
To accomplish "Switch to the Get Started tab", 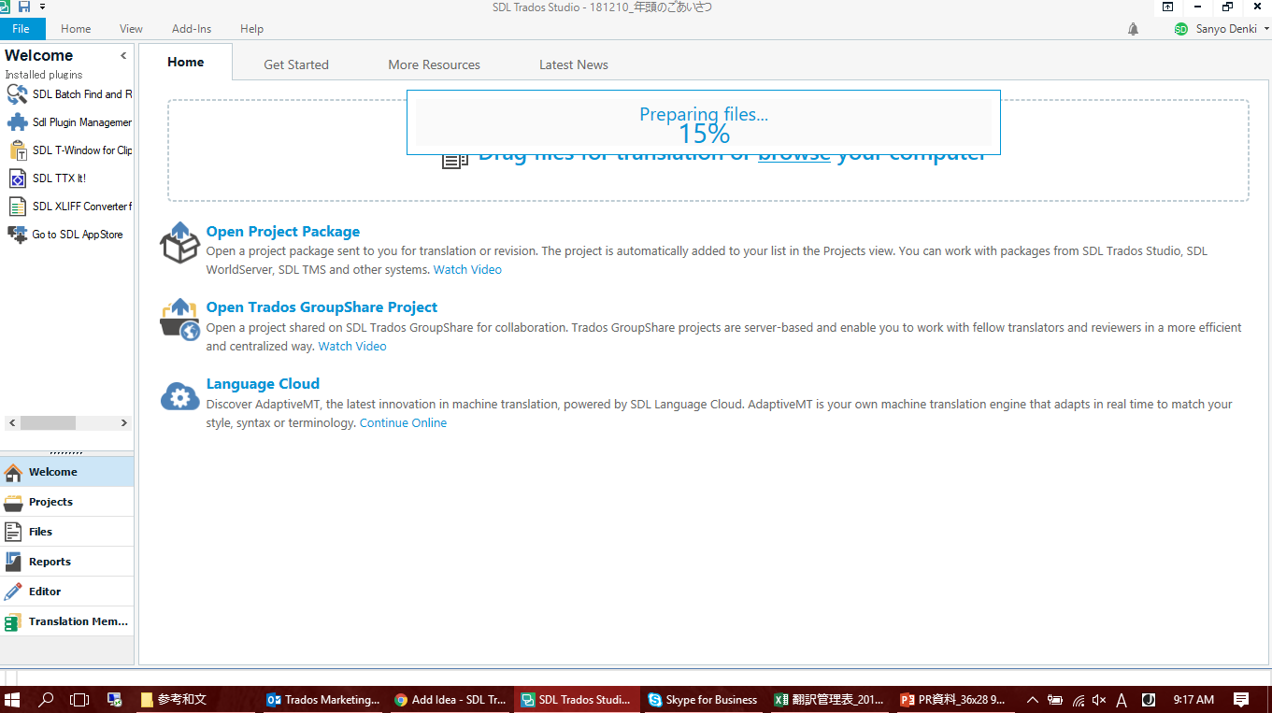I will (x=296, y=64).
